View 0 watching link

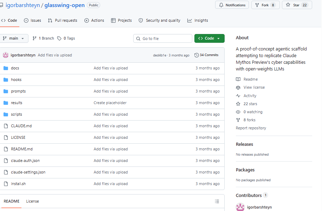249,112
